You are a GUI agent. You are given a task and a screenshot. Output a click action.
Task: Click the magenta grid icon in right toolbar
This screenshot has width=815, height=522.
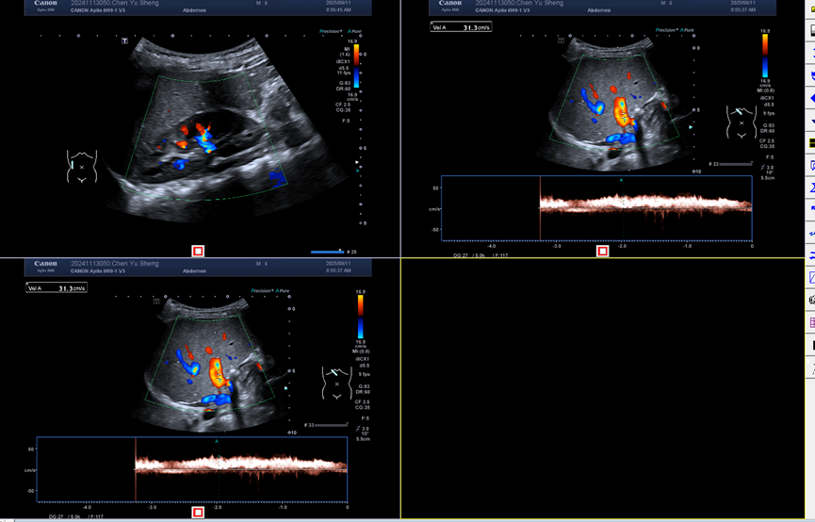pos(811,323)
